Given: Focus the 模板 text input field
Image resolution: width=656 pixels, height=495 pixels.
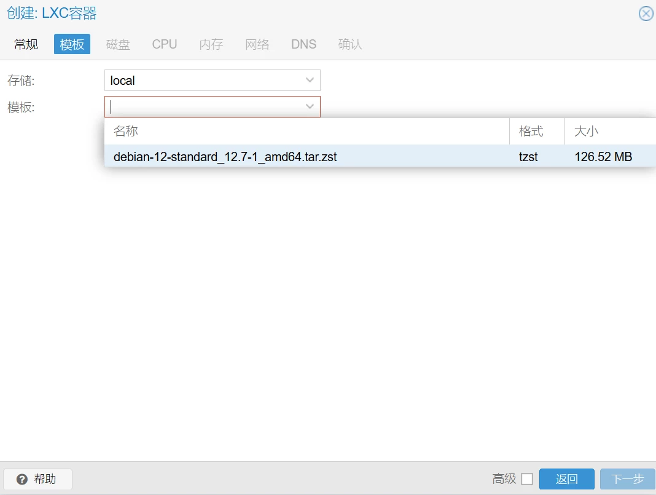Looking at the screenshot, I should tap(203, 107).
